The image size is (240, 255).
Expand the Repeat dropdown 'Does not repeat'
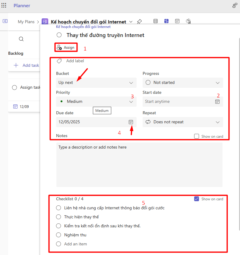pos(183,122)
